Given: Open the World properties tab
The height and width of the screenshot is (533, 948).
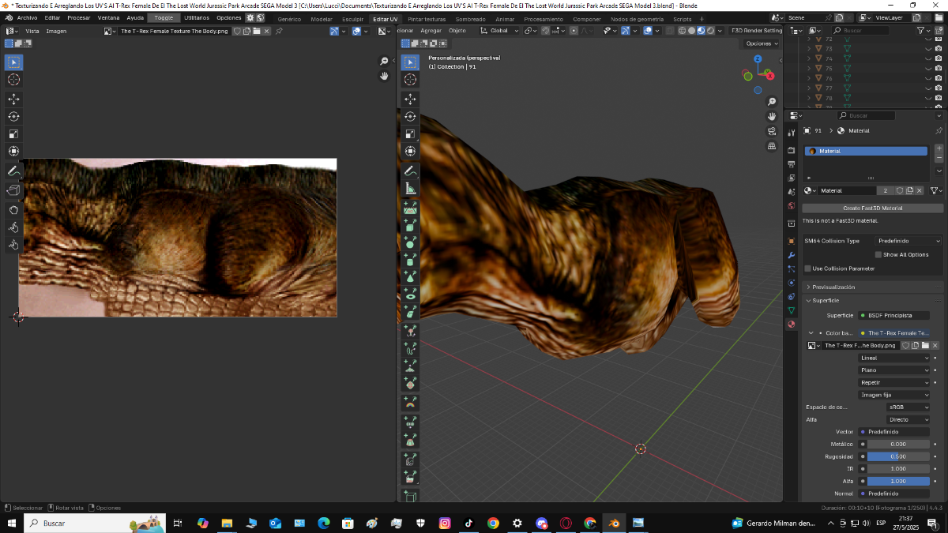Looking at the screenshot, I should point(792,206).
